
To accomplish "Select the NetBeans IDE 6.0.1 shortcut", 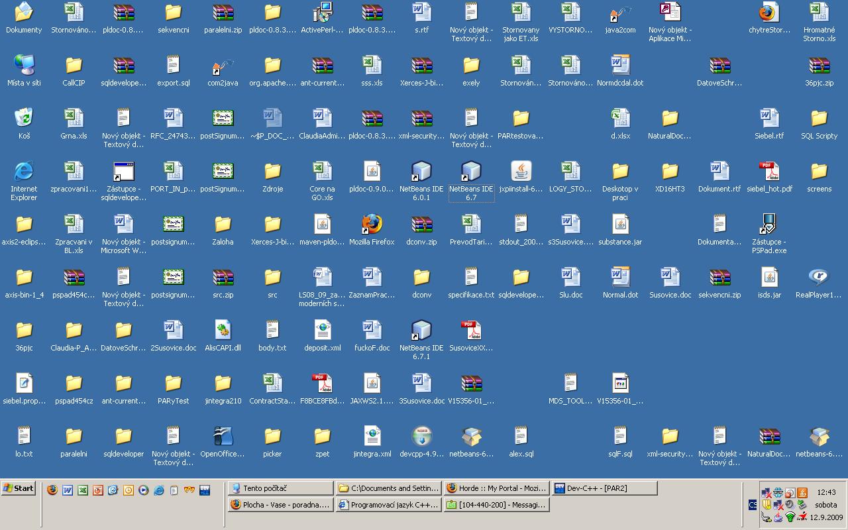I will pos(421,172).
